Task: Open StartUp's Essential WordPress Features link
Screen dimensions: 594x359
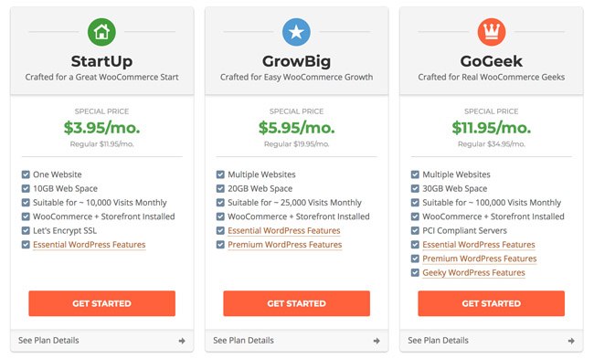Action: click(x=89, y=245)
